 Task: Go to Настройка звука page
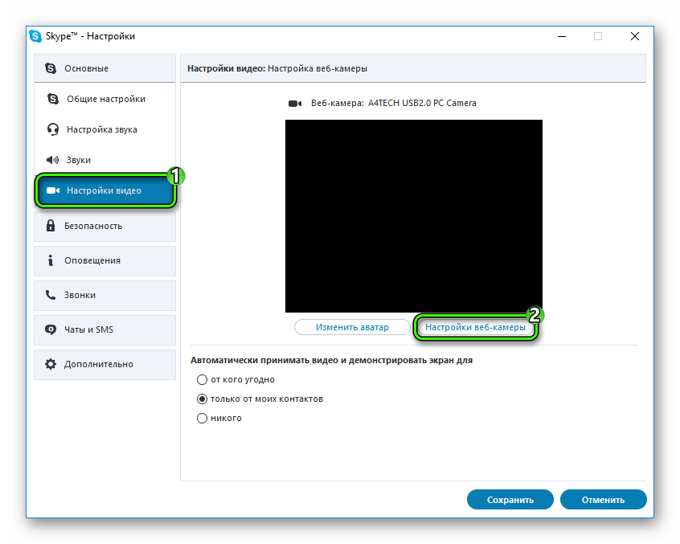click(105, 129)
